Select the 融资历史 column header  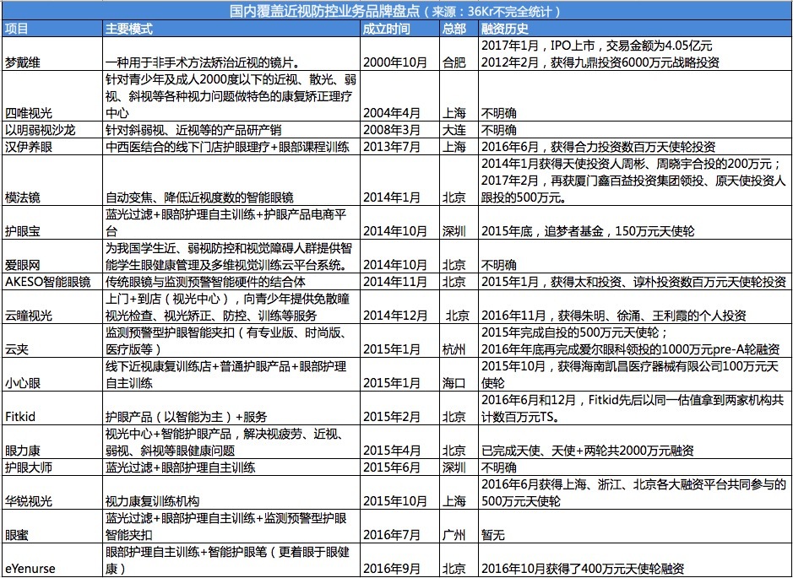tap(635, 29)
